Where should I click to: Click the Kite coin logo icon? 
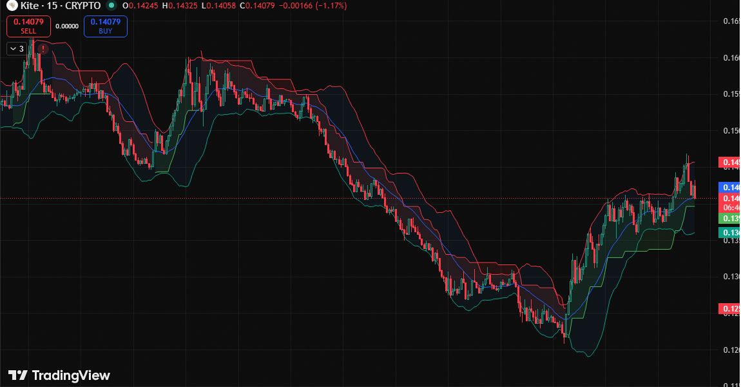(12, 6)
